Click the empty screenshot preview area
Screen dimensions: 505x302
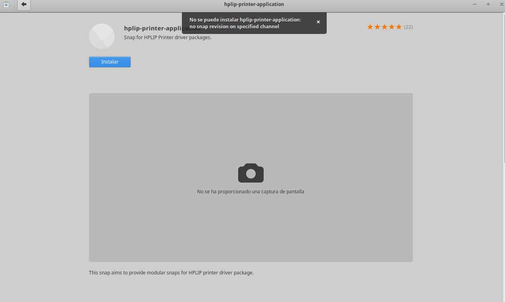[251, 178]
